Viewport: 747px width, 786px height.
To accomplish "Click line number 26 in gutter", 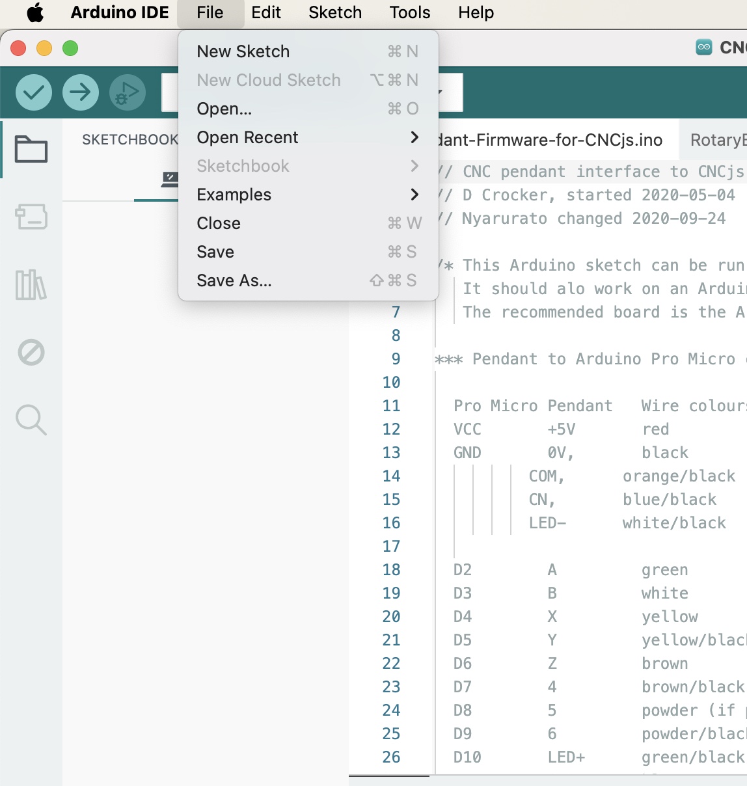I will click(x=391, y=757).
